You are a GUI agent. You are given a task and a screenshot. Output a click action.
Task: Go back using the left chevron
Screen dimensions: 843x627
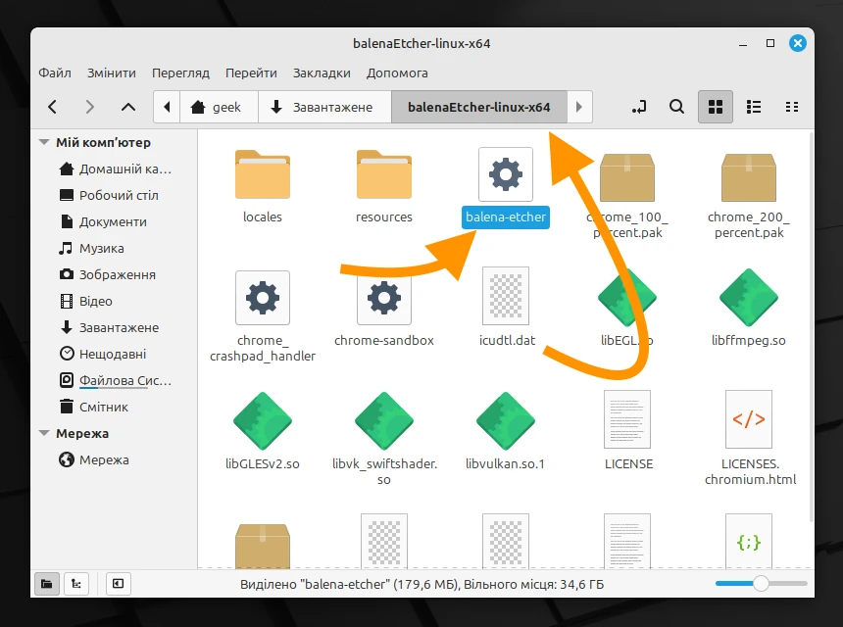pos(52,107)
